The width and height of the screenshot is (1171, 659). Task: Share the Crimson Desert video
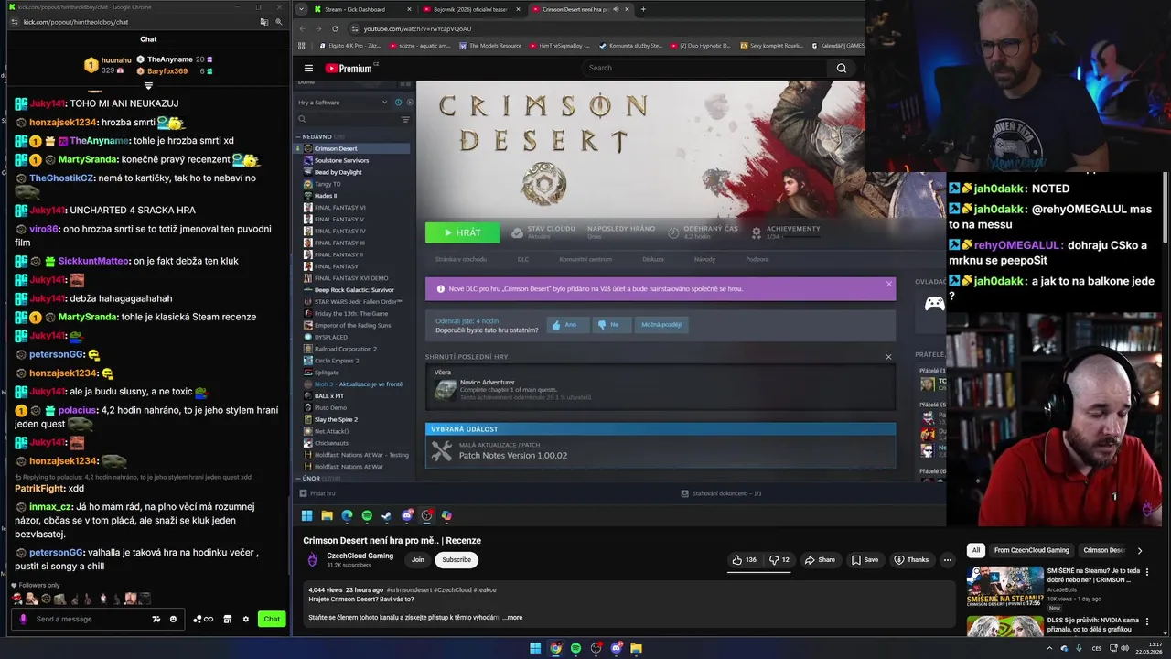pos(820,559)
